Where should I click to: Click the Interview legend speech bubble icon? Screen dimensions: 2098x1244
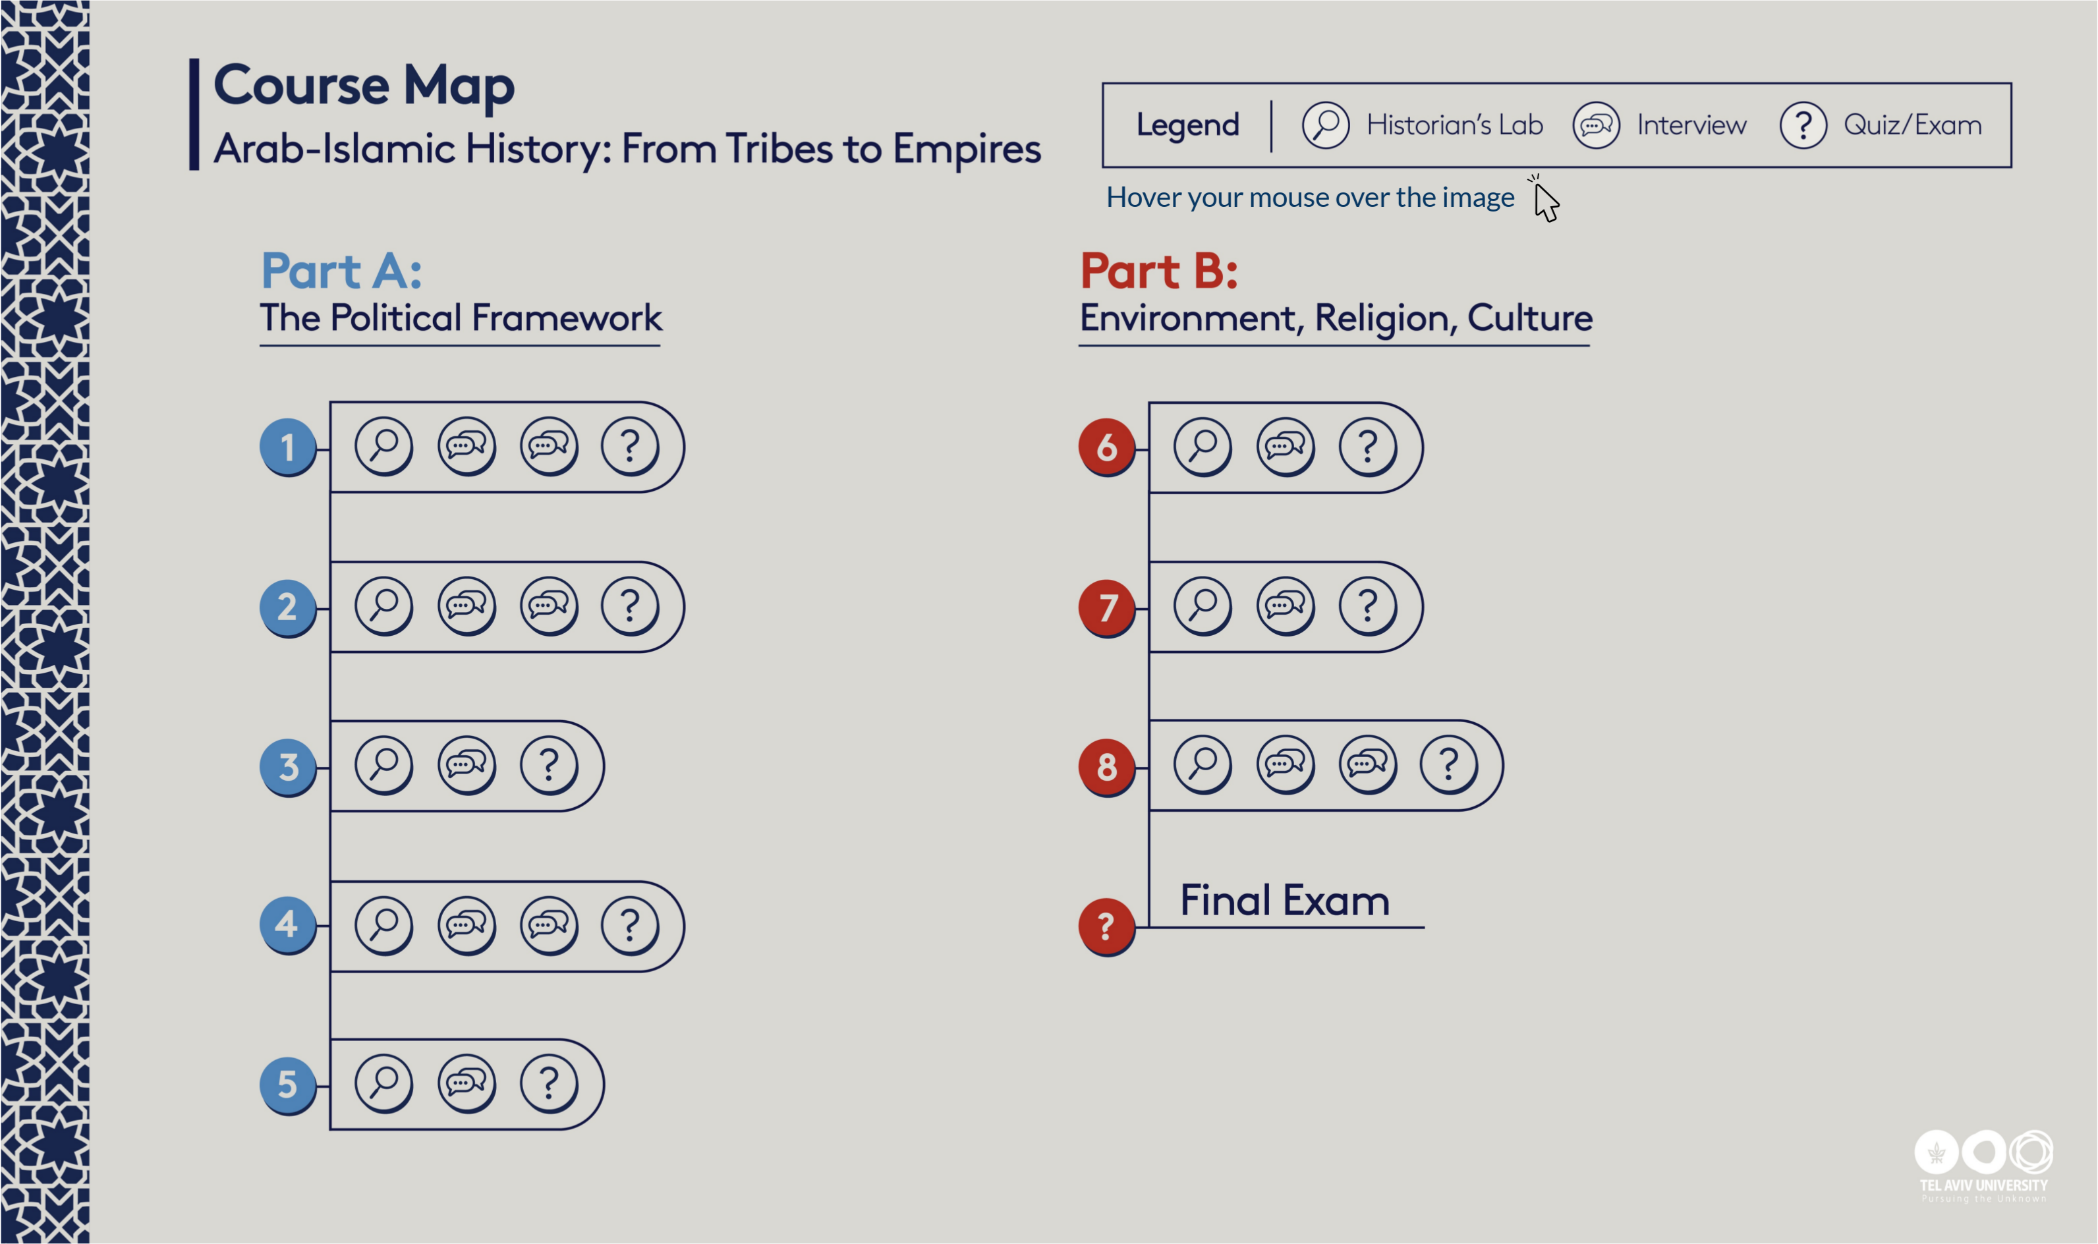click(x=1595, y=125)
